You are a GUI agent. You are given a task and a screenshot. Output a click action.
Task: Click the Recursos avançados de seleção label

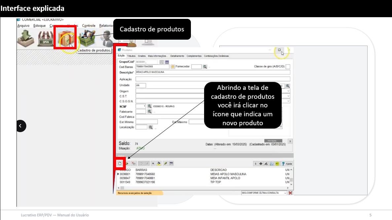coord(135,193)
